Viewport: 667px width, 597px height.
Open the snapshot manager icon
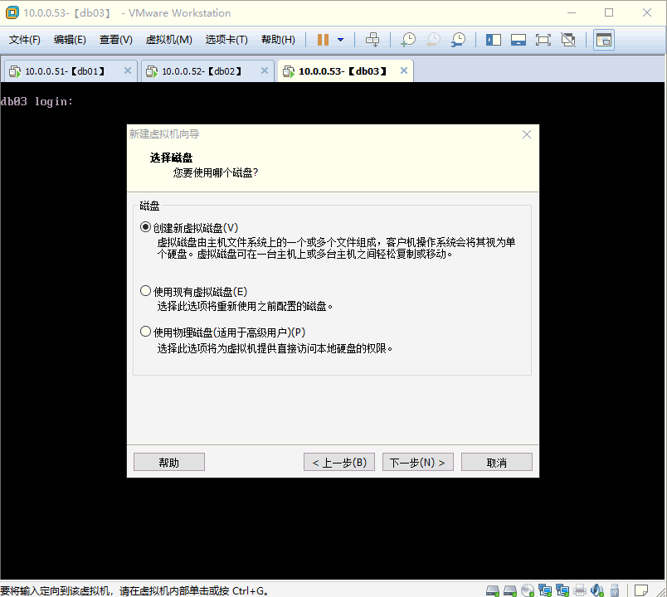[x=458, y=40]
